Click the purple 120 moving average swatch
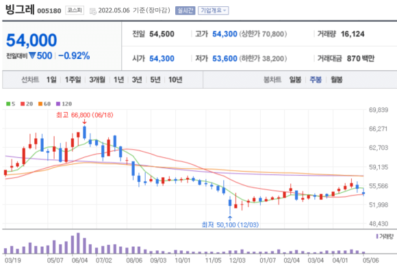The image size is (397, 266). pos(58,104)
